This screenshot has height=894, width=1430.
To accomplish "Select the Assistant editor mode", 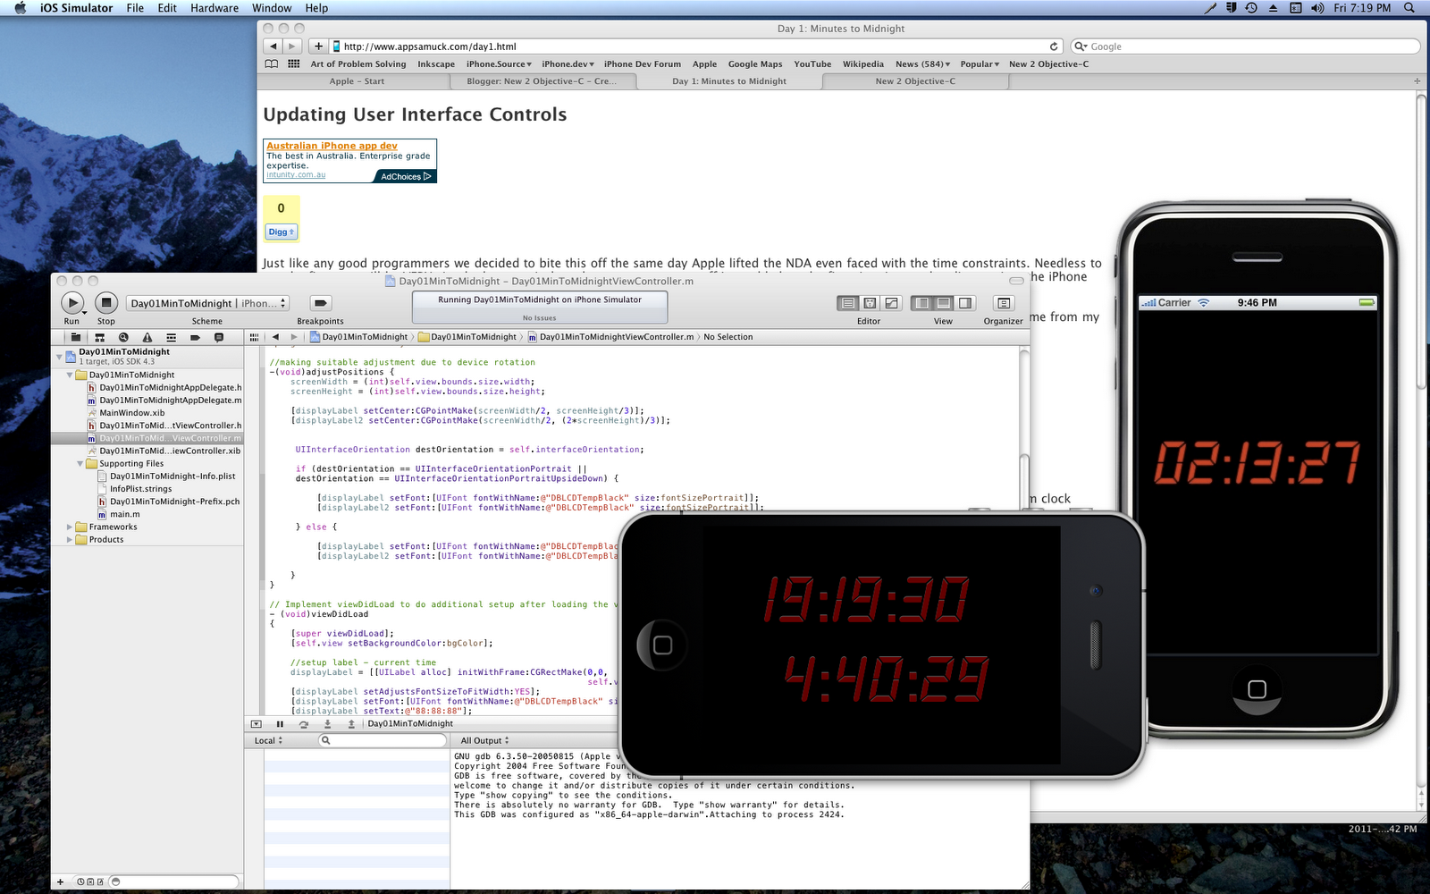I will [869, 303].
